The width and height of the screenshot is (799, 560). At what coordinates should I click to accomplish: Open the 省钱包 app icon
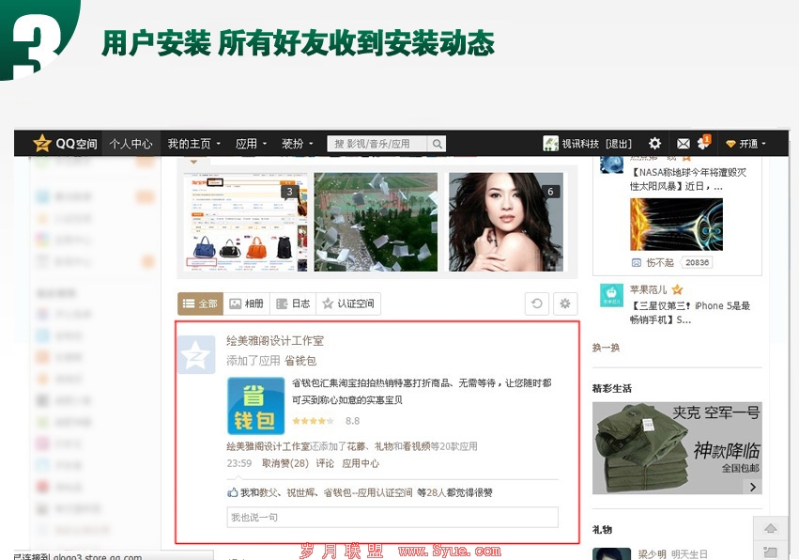[255, 406]
